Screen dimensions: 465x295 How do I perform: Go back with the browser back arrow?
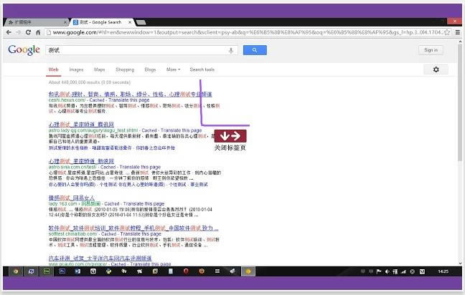(x=9, y=32)
